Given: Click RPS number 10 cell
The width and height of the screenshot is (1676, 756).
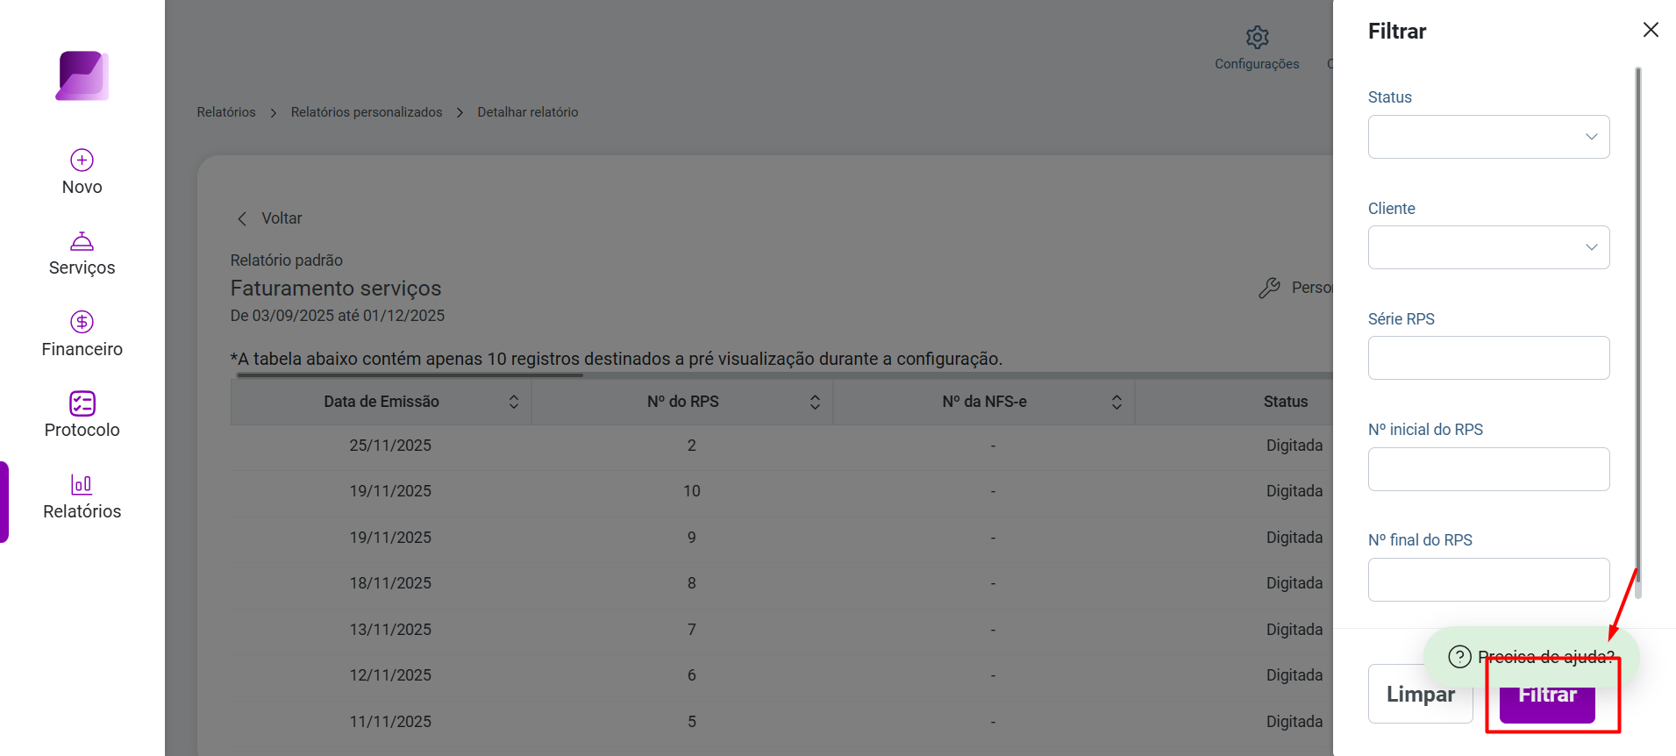Looking at the screenshot, I should pyautogui.click(x=692, y=491).
